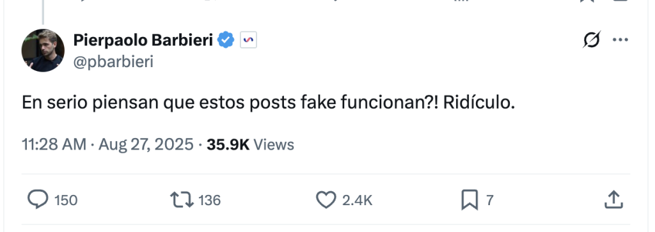Click the blue verified checkmark badge
This screenshot has width=655, height=232.
[x=226, y=40]
